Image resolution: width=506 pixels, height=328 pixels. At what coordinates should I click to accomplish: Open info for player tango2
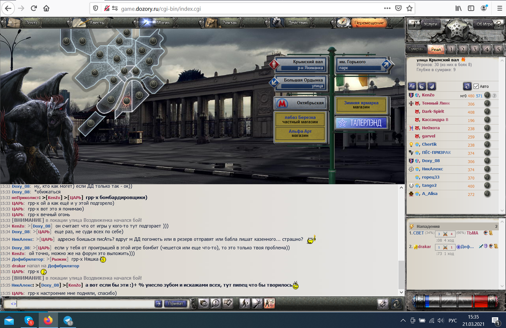coord(487,185)
